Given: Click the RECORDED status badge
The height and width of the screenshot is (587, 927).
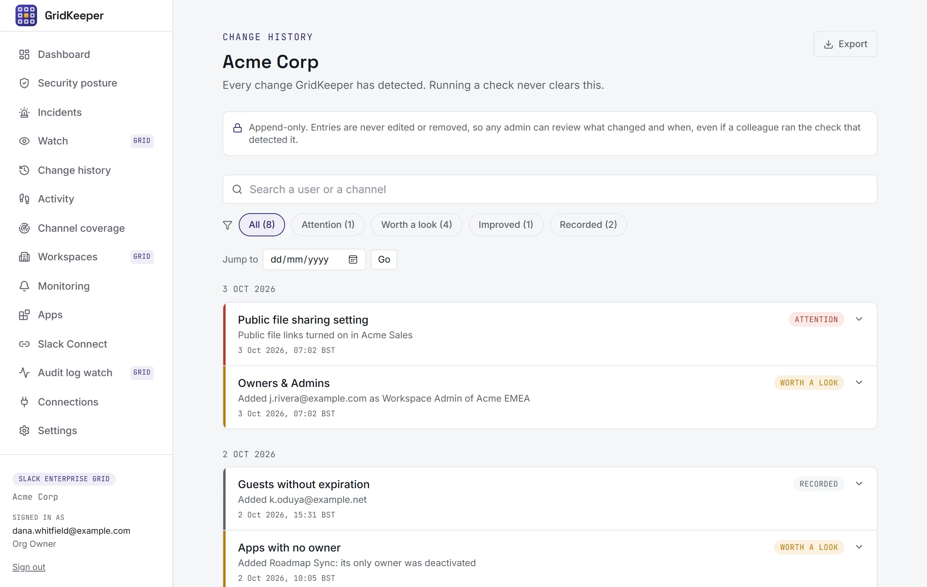Looking at the screenshot, I should coord(818,484).
